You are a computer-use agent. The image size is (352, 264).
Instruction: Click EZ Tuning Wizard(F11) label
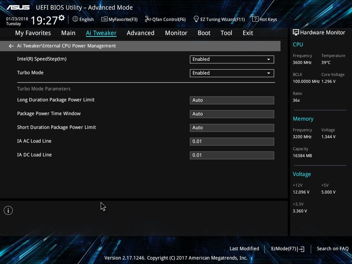coord(223,20)
